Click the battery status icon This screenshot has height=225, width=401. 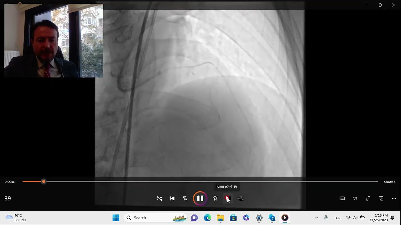click(362, 218)
